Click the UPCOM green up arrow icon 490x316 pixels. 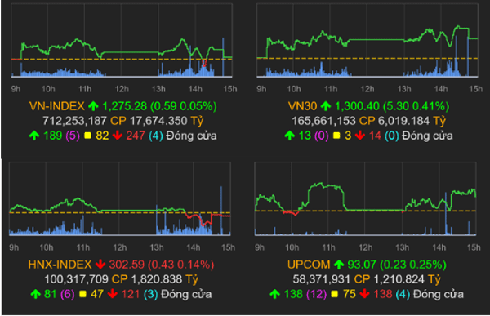(x=339, y=265)
